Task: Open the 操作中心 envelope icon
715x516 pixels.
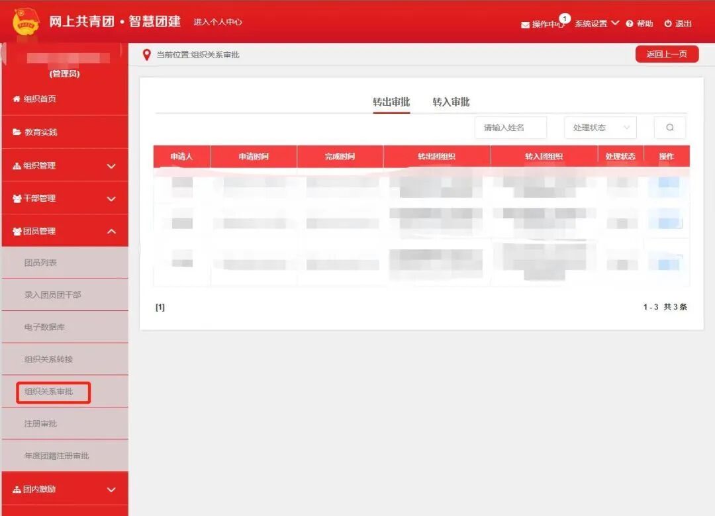Action: click(525, 24)
